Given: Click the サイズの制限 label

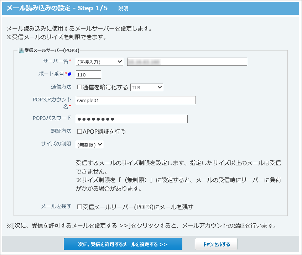Looking at the screenshot, I should (x=56, y=144).
